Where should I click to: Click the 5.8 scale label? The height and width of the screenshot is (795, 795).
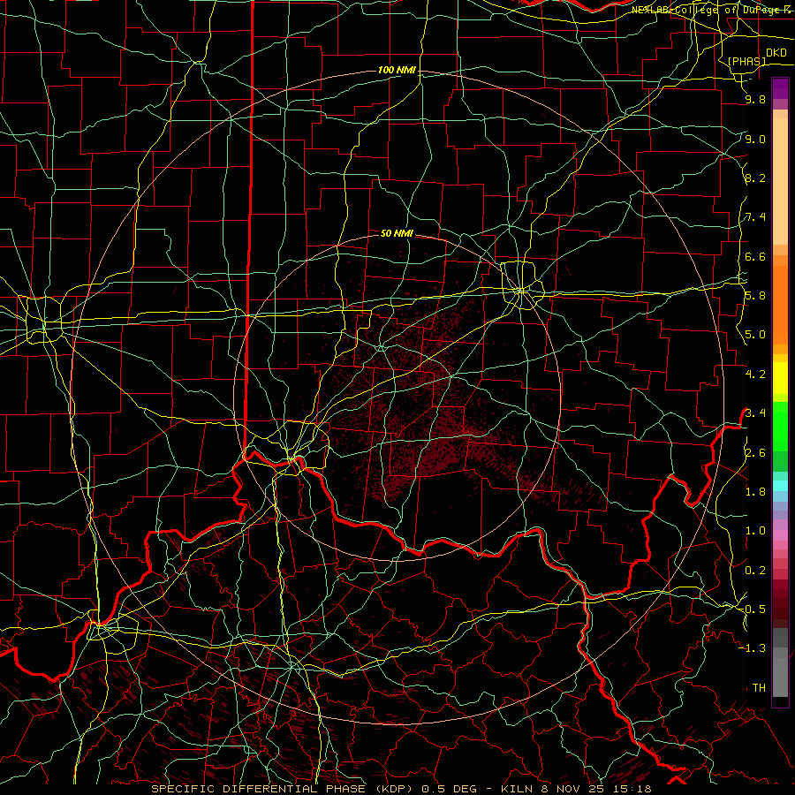(x=755, y=296)
